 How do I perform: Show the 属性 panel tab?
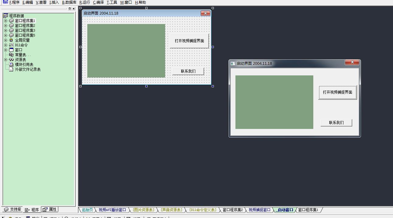(50, 209)
